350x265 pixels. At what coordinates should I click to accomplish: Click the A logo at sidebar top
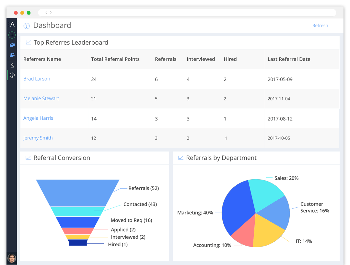[12, 25]
